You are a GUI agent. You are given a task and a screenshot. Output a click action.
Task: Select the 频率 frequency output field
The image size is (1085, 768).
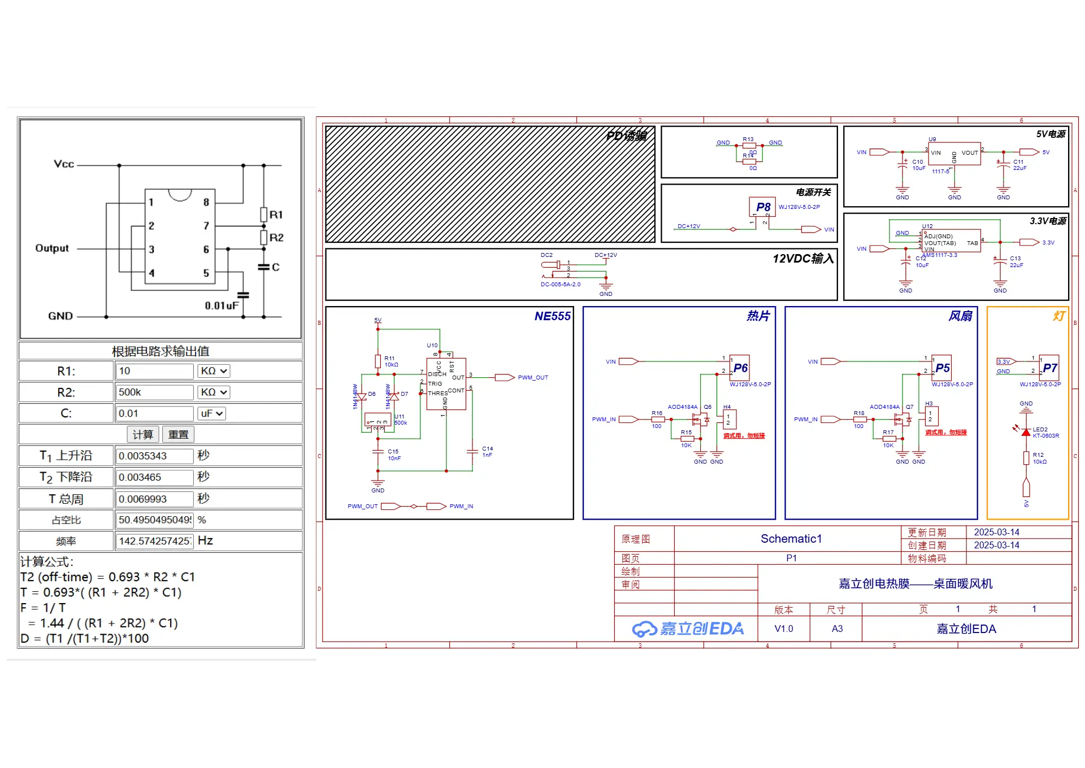(x=154, y=541)
